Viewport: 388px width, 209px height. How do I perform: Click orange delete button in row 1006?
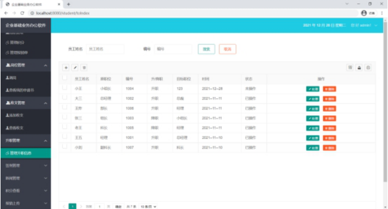[329, 109]
